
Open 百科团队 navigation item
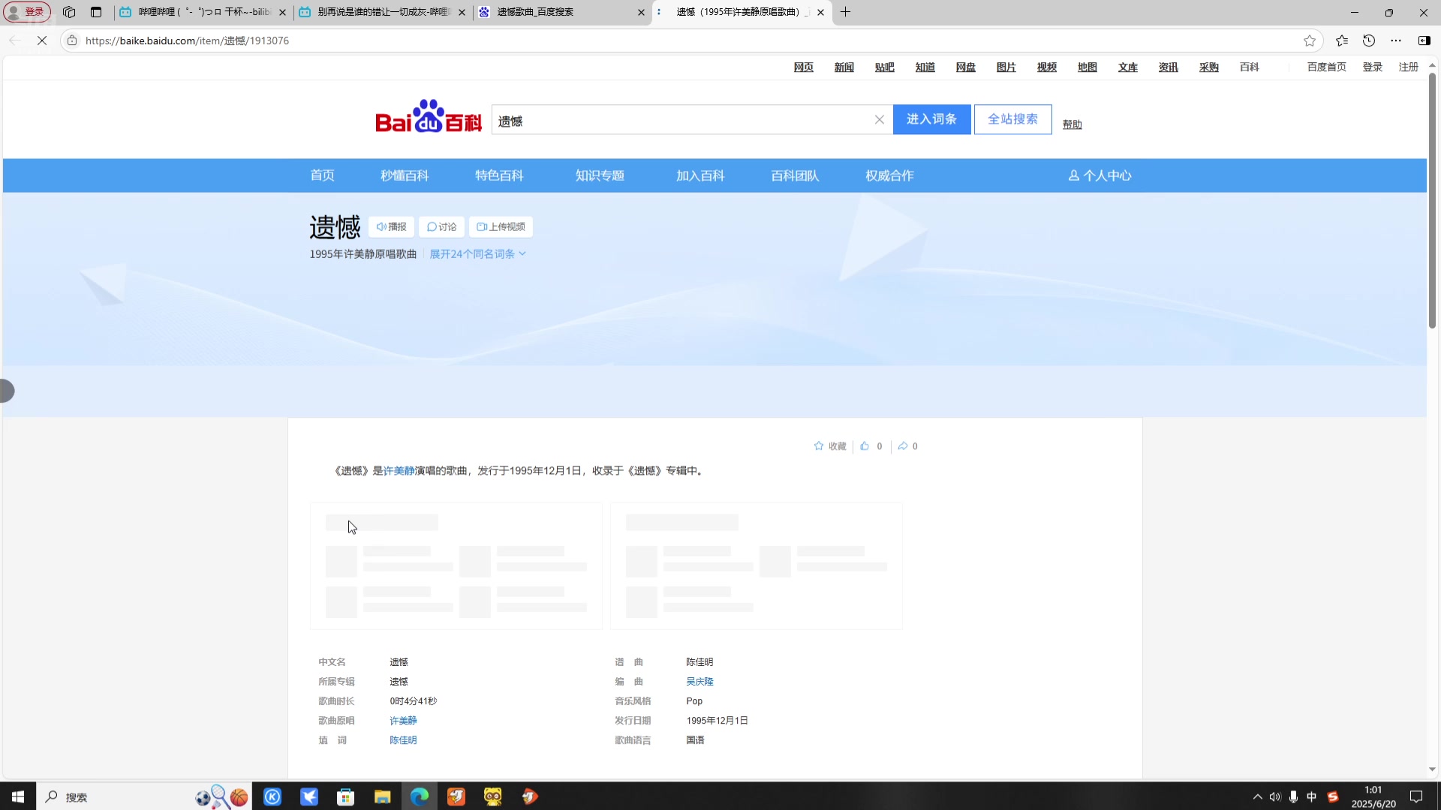click(795, 175)
